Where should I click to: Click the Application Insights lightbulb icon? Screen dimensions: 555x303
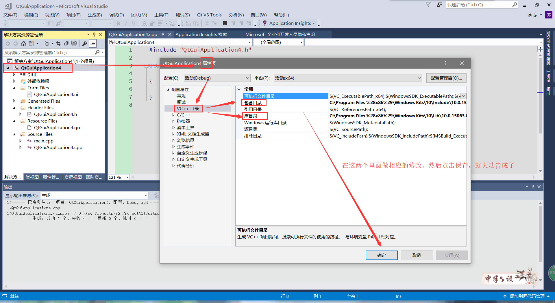click(x=265, y=23)
